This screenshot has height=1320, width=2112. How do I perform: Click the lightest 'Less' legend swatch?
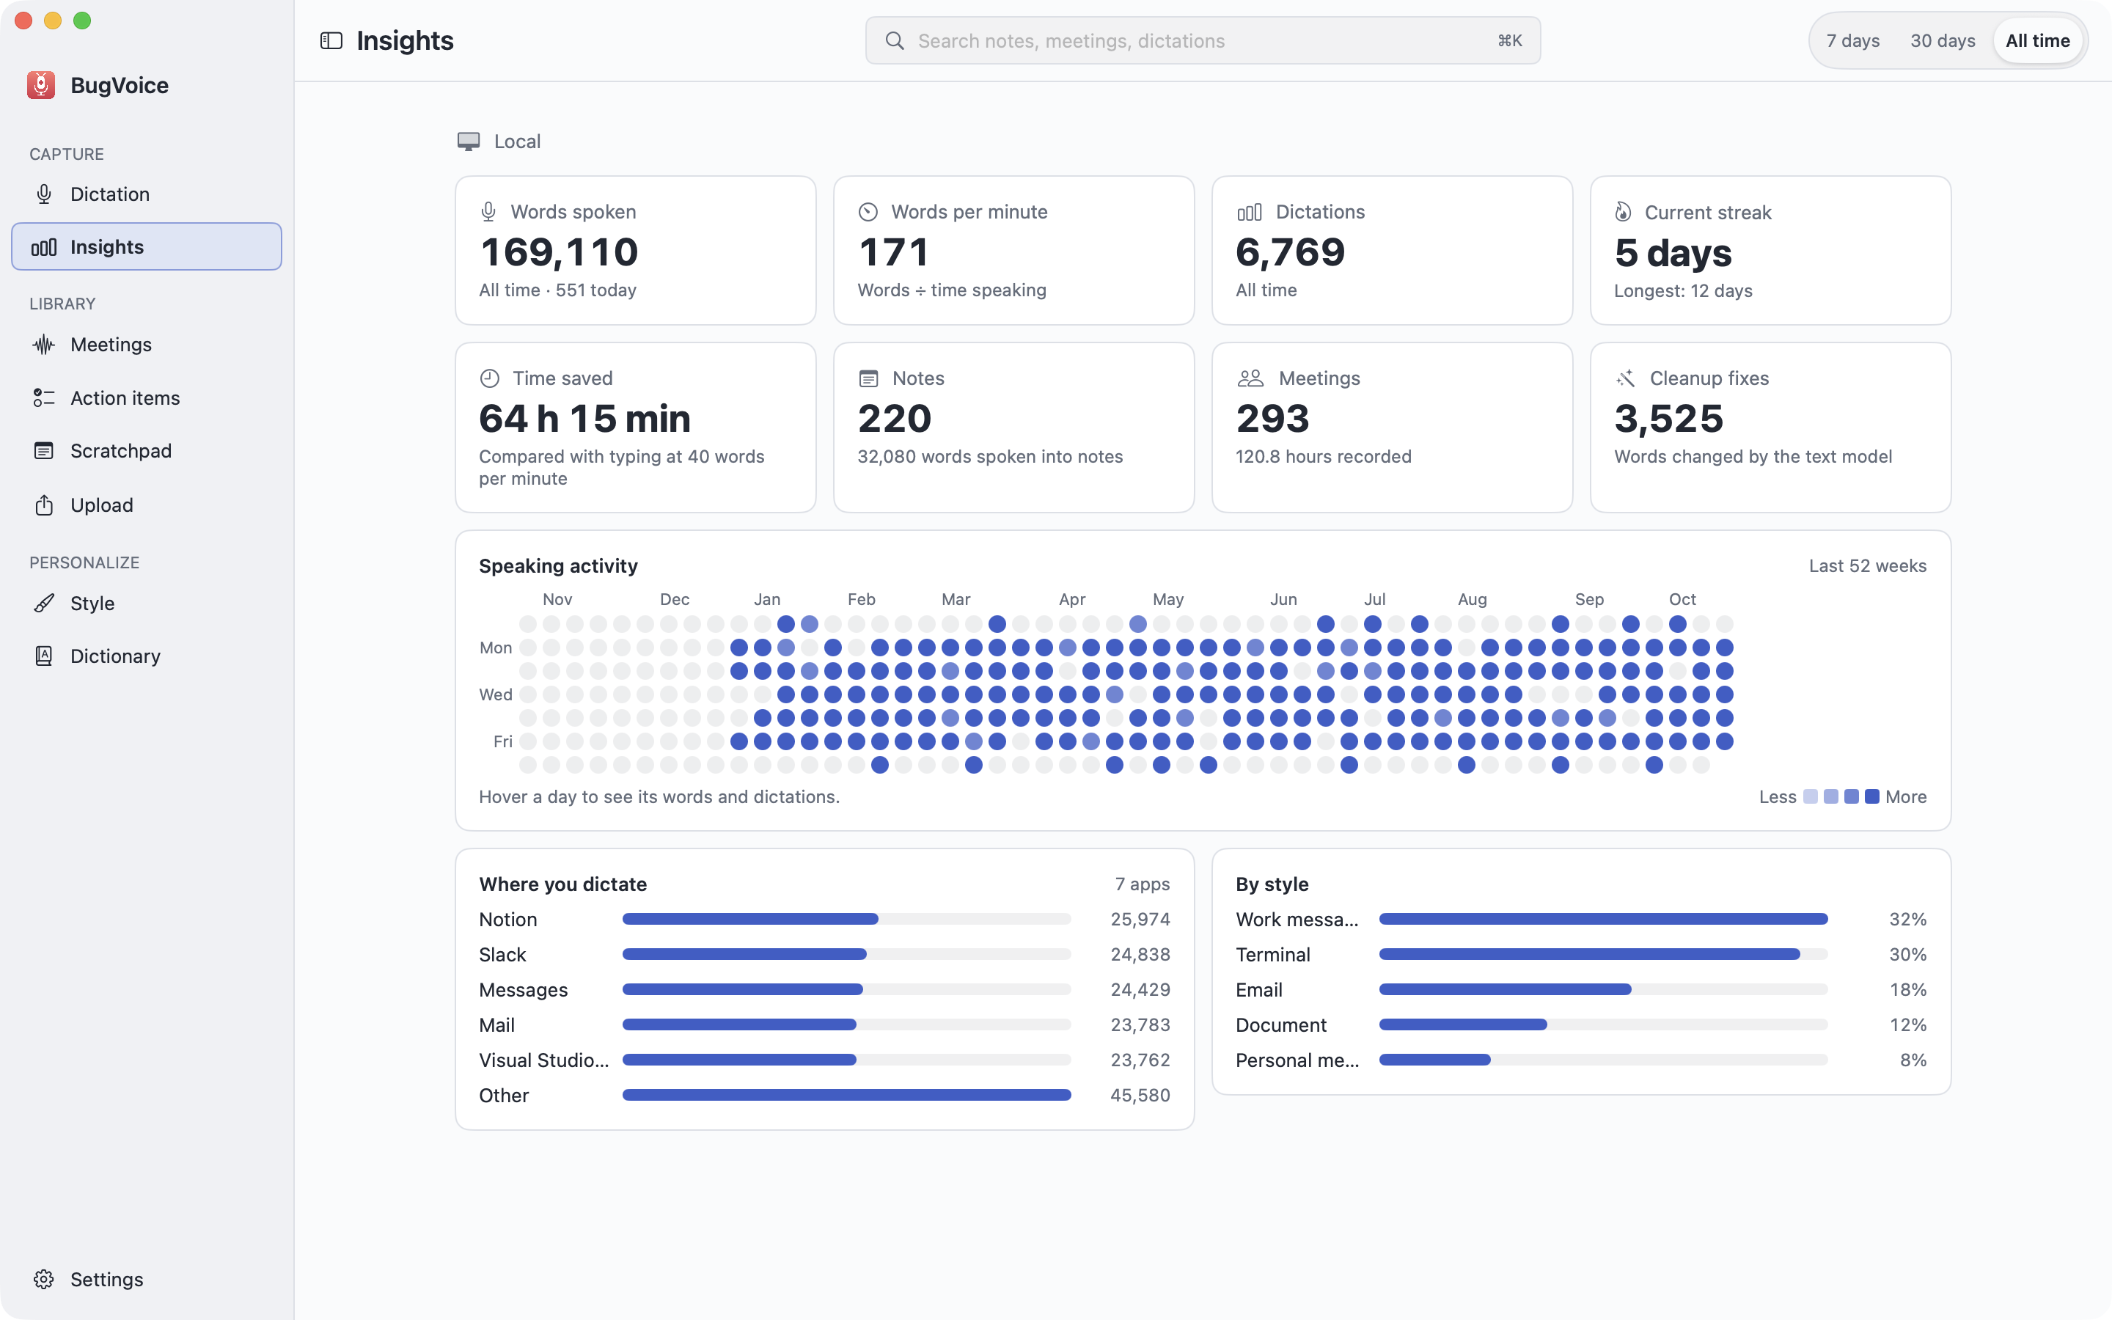click(x=1810, y=796)
